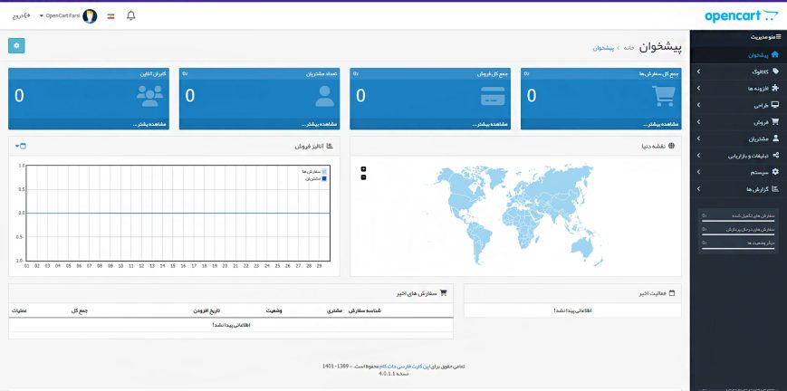Click the tag icon beside کاتالوگ

(775, 72)
